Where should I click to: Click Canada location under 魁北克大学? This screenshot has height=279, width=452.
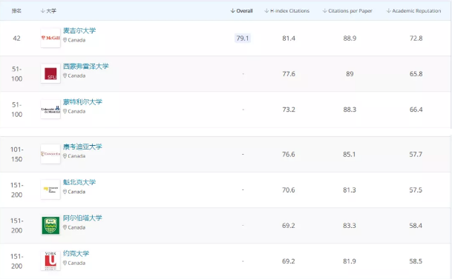(x=74, y=192)
